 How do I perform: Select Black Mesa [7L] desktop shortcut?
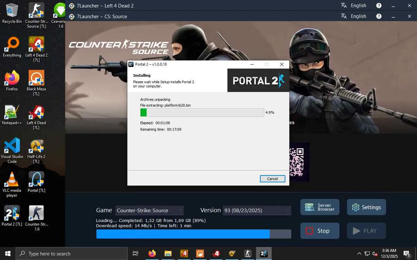point(36,83)
